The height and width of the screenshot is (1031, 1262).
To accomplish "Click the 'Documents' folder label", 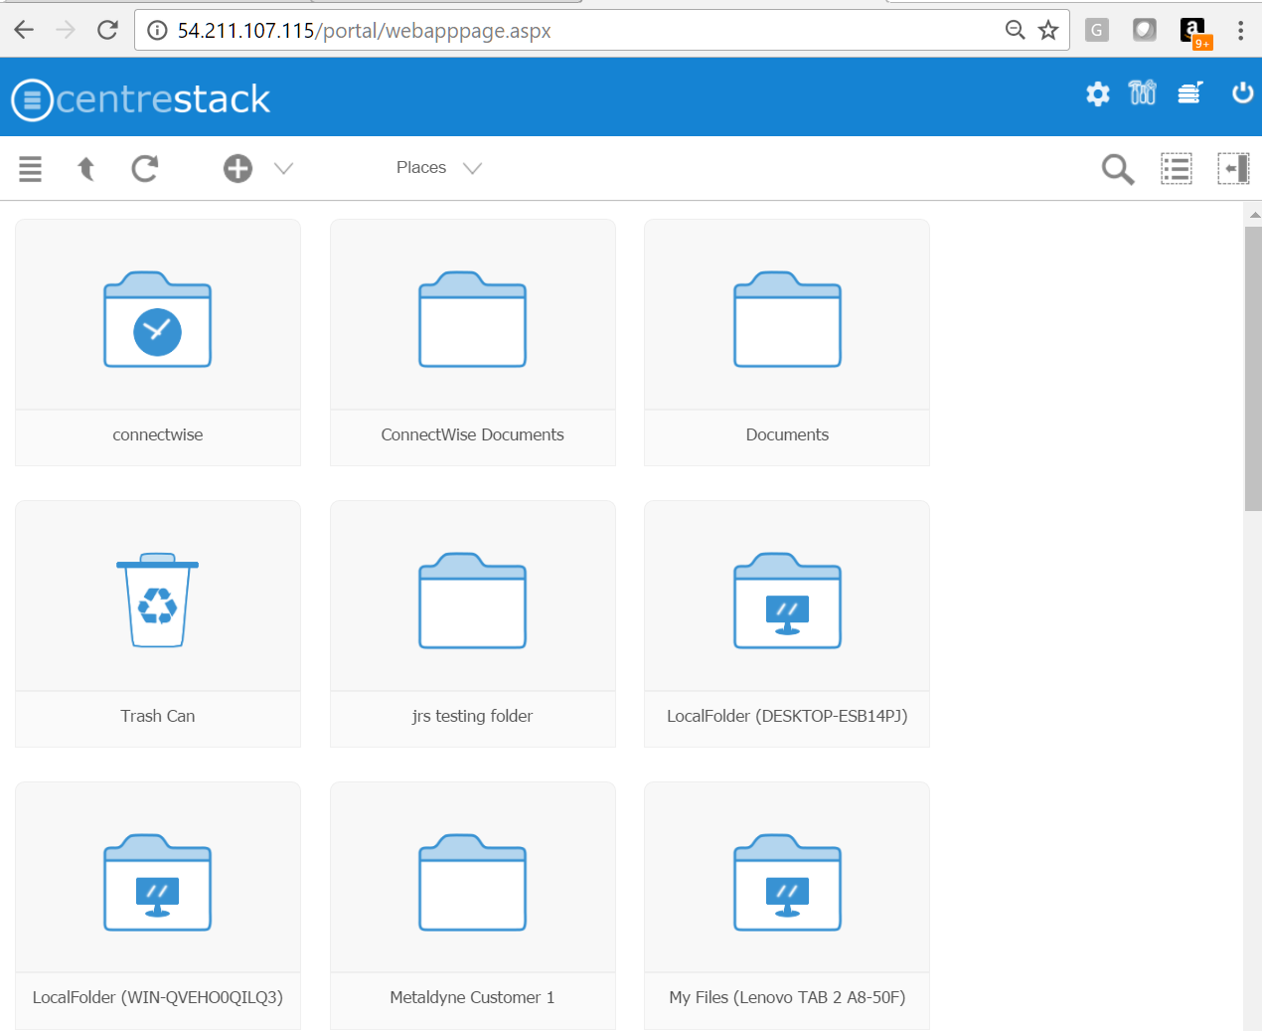I will pyautogui.click(x=787, y=434).
